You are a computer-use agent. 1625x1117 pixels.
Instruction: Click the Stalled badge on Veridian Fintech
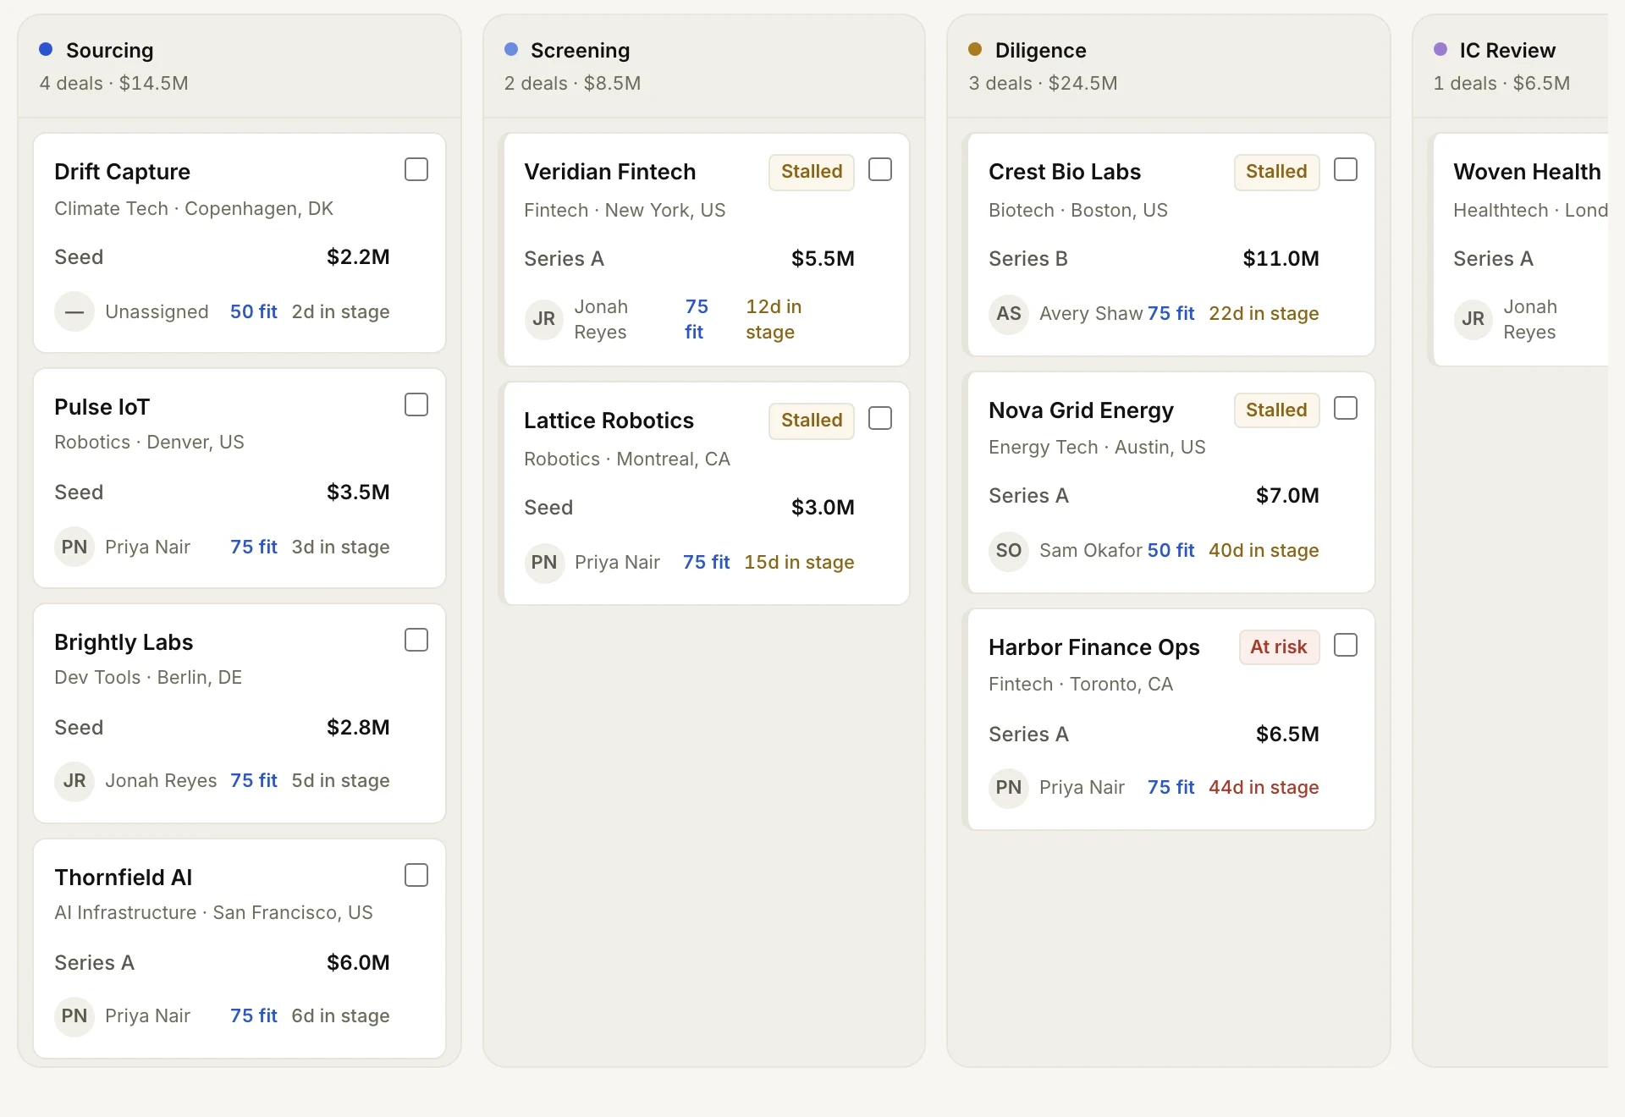[812, 172]
